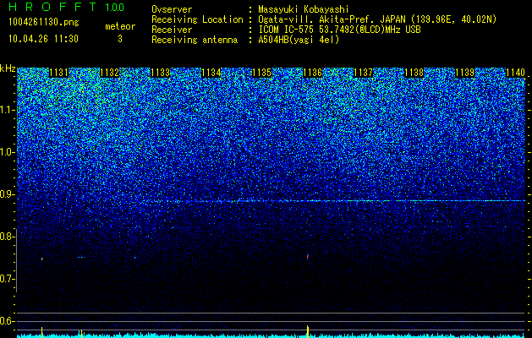Click the meteor count value 3
Screen dimensions: 532x338
(120, 39)
